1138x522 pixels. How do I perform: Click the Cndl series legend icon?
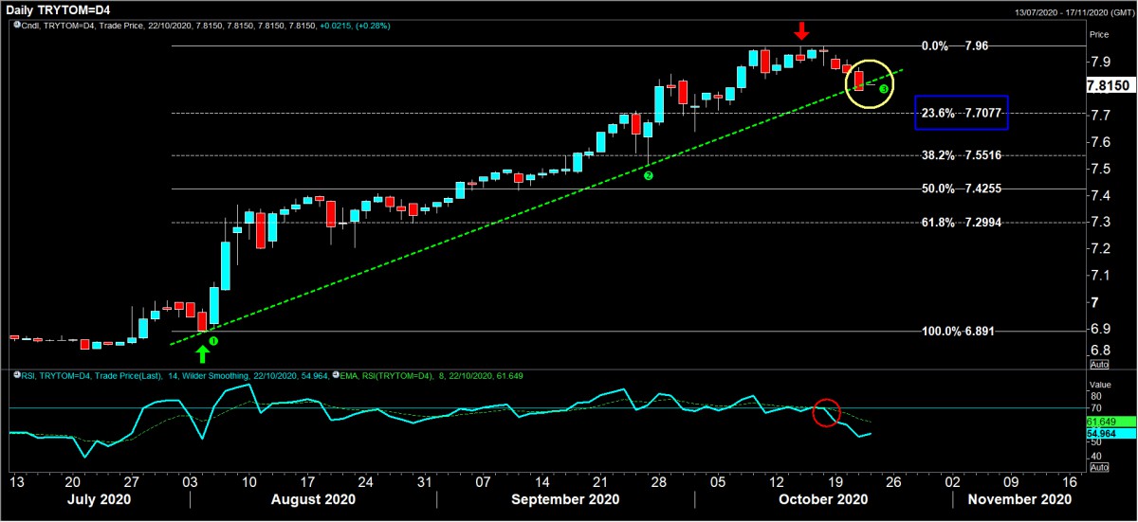click(17, 26)
